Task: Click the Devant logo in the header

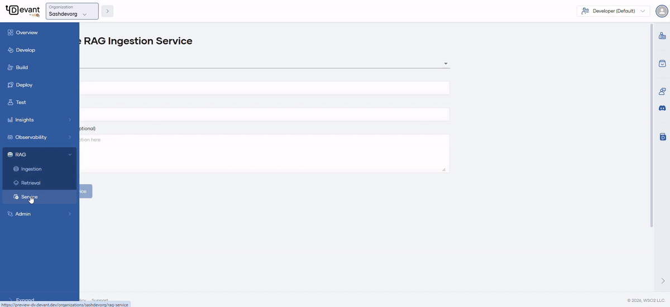Action: 22,11
